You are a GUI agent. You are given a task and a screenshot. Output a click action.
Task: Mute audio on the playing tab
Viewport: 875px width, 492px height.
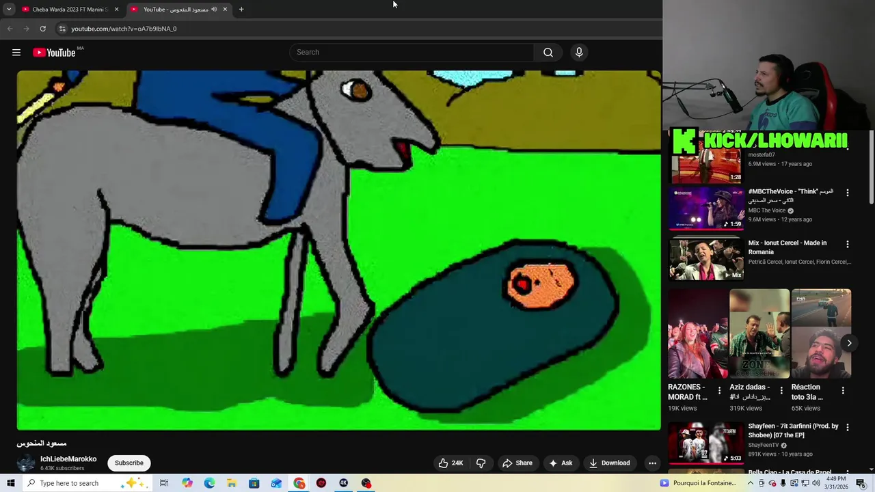click(x=214, y=10)
